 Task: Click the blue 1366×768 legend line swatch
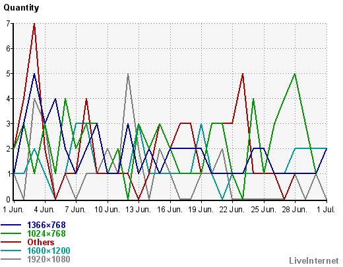[11, 225]
